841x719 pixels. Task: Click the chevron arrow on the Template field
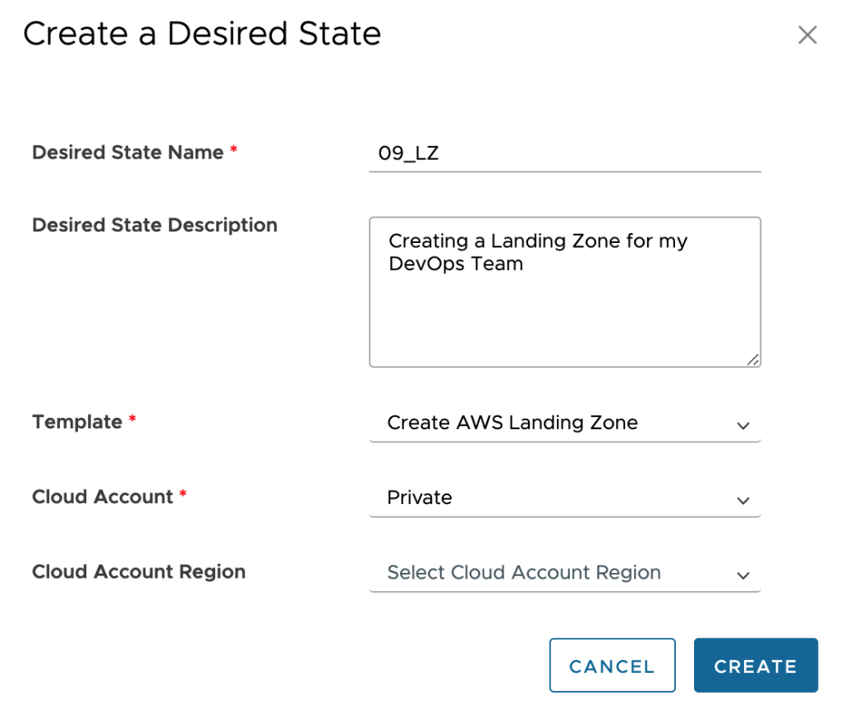pyautogui.click(x=743, y=426)
